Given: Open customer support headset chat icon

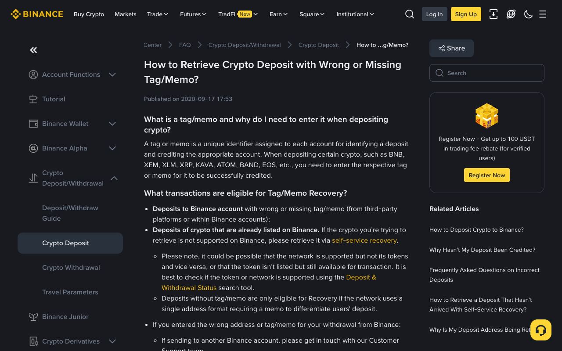Looking at the screenshot, I should [x=541, y=330].
